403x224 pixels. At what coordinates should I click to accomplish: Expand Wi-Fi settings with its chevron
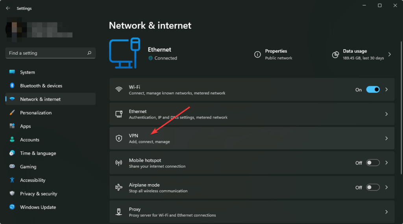(386, 89)
